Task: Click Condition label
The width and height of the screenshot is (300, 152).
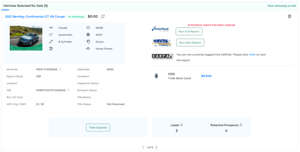Action: pyautogui.click(x=83, y=76)
